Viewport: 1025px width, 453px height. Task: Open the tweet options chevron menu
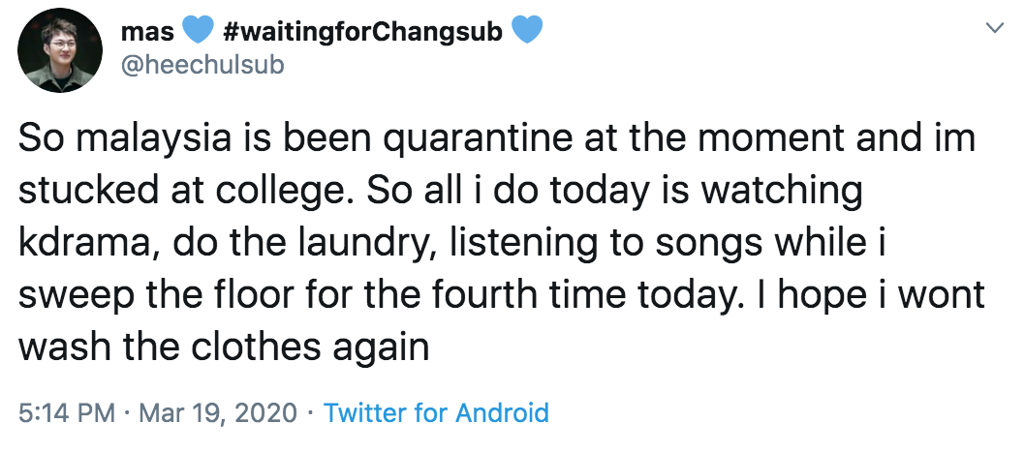click(994, 27)
